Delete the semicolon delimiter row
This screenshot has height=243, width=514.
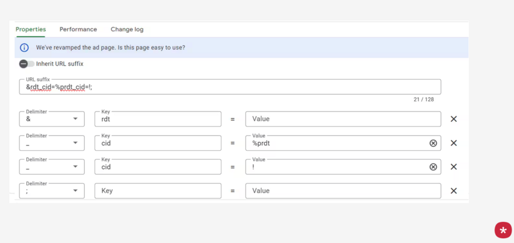(454, 191)
